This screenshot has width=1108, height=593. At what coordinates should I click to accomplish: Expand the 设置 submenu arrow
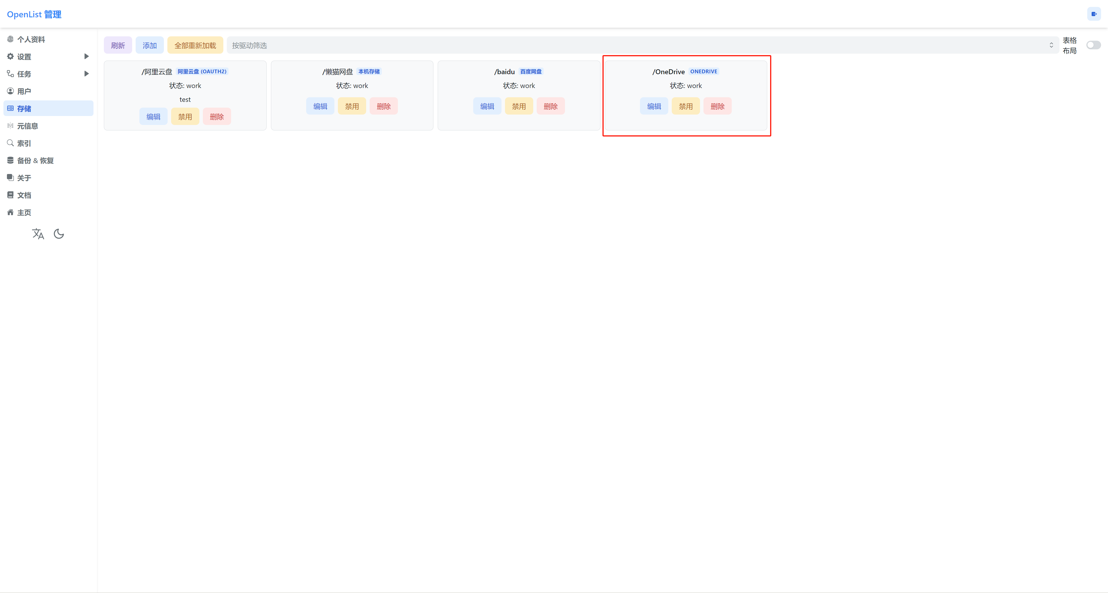tap(87, 56)
